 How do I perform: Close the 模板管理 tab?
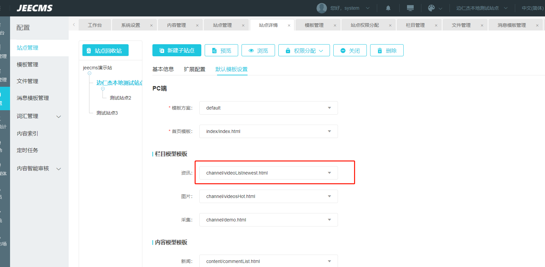click(x=335, y=25)
